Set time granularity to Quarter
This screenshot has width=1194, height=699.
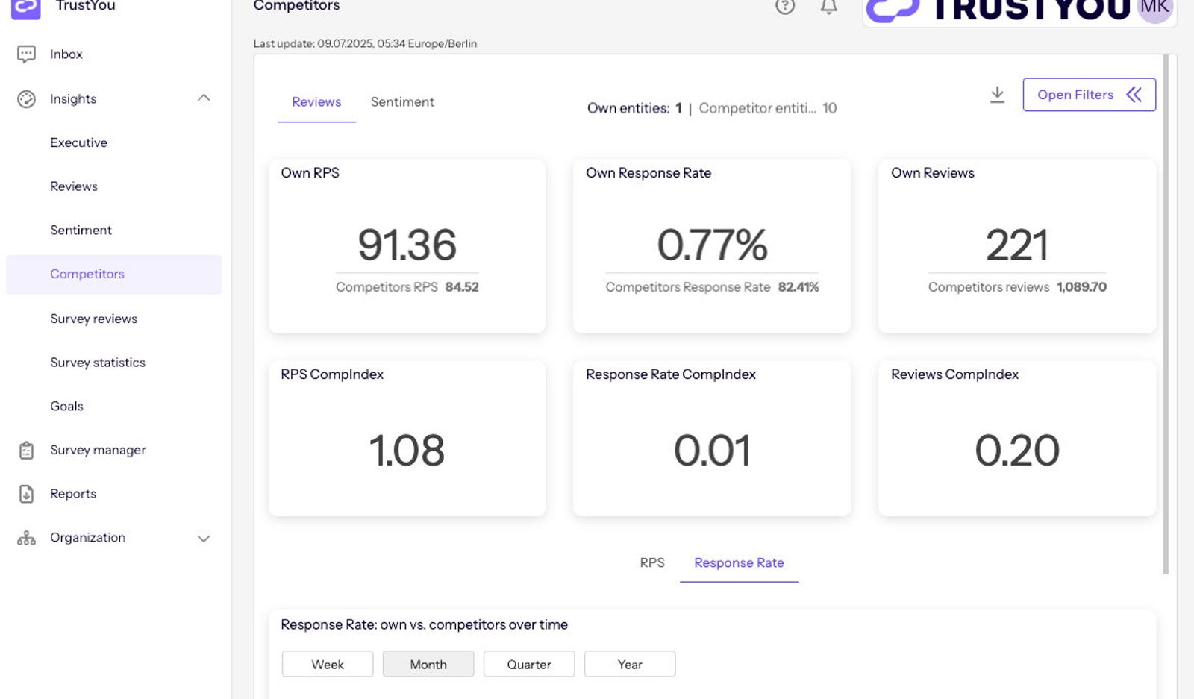point(529,664)
